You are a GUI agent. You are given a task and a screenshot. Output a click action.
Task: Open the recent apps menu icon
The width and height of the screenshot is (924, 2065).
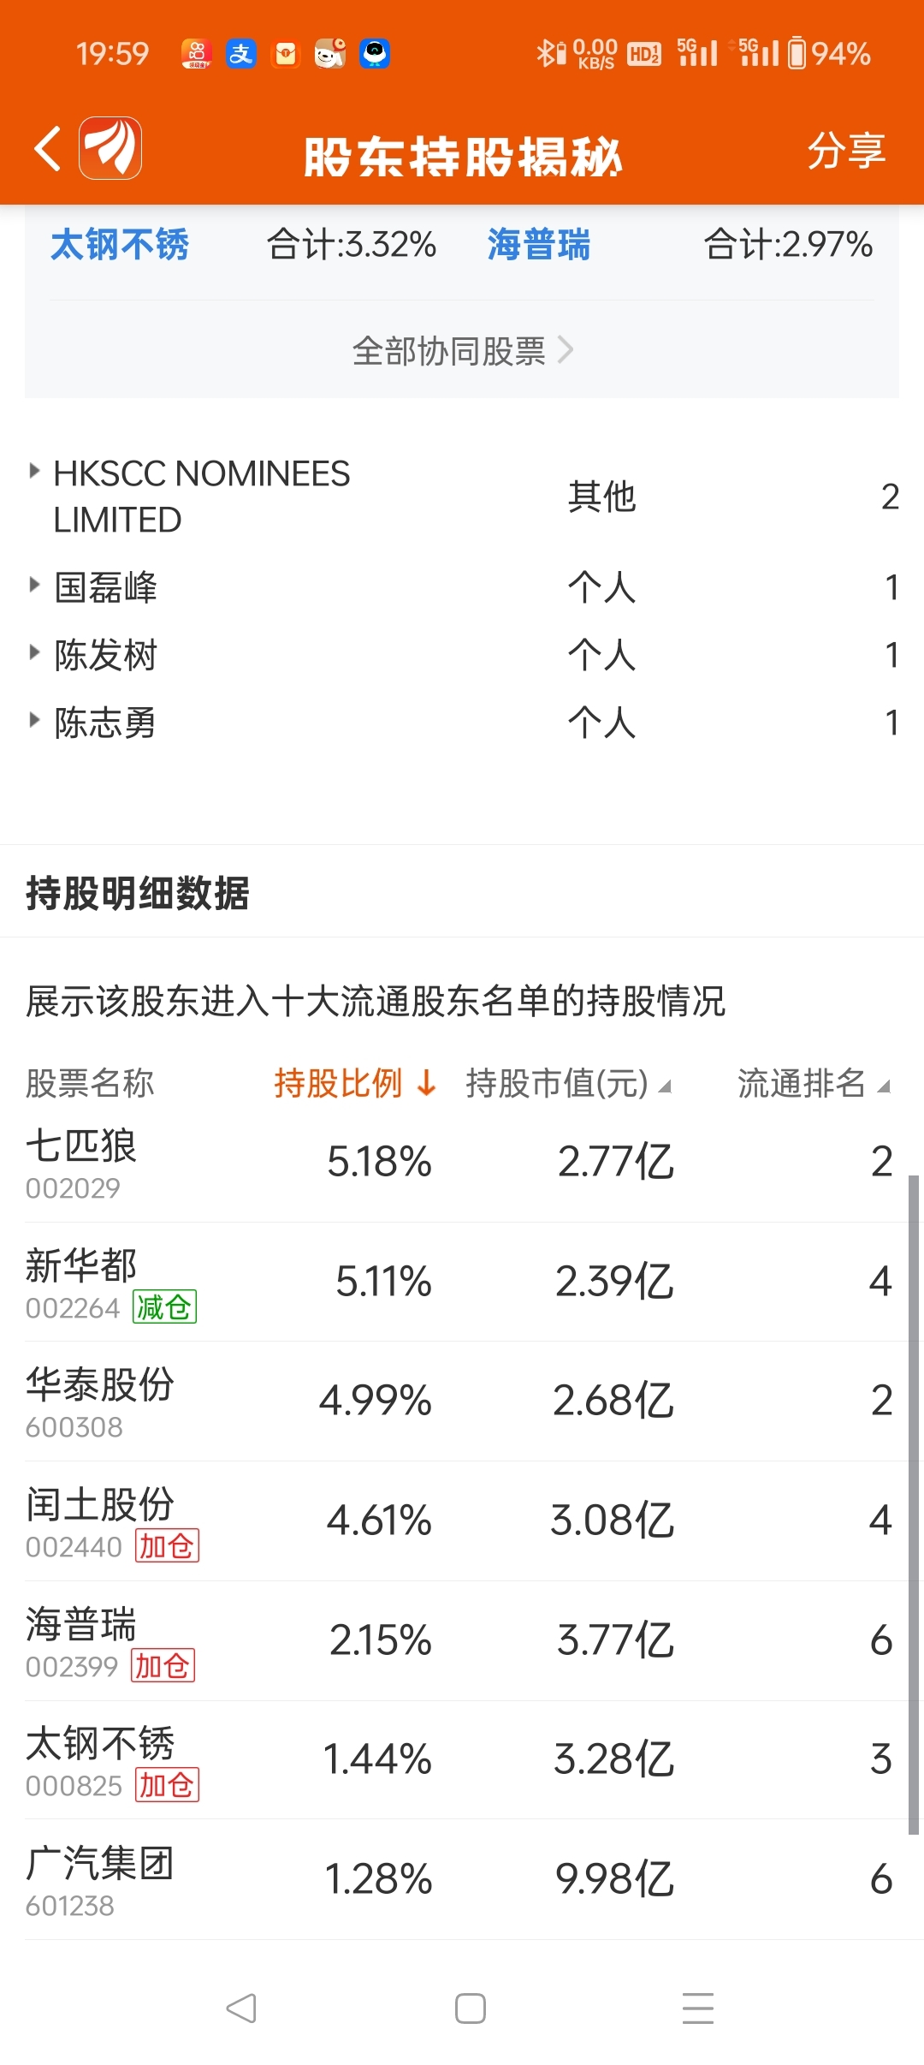[x=698, y=2008]
